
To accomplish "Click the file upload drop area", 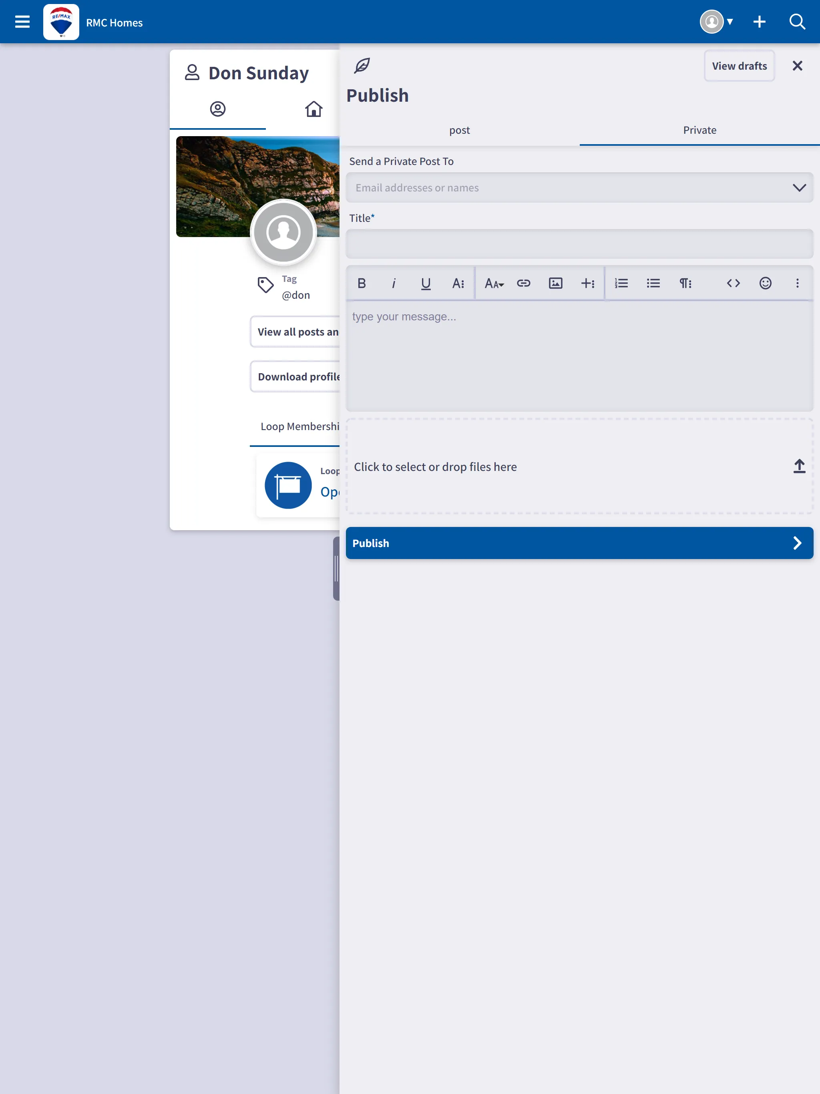I will point(580,467).
